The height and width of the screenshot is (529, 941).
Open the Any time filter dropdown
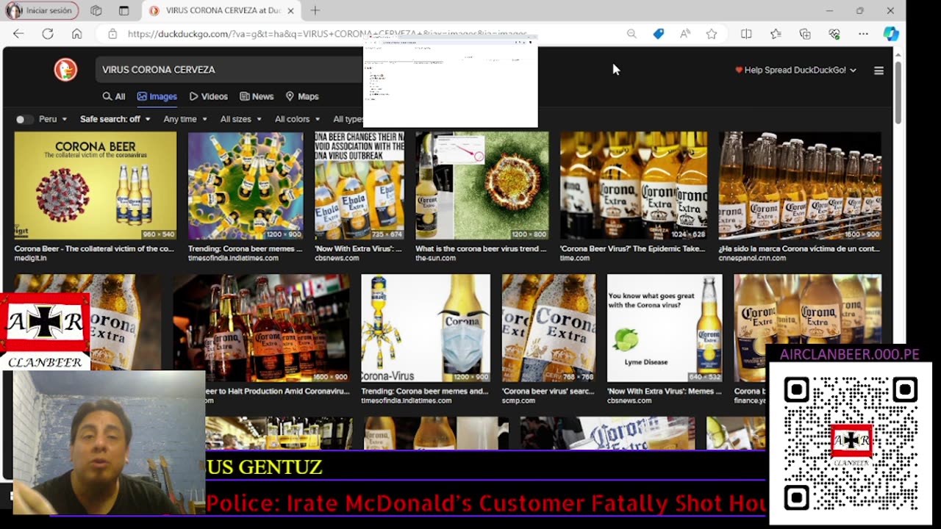(185, 119)
